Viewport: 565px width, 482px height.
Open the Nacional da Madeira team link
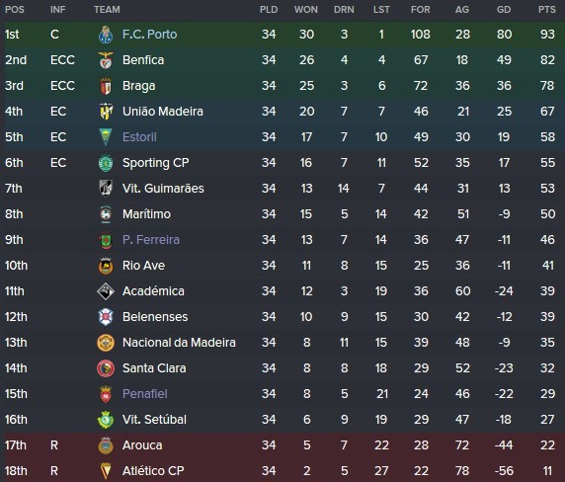179,343
